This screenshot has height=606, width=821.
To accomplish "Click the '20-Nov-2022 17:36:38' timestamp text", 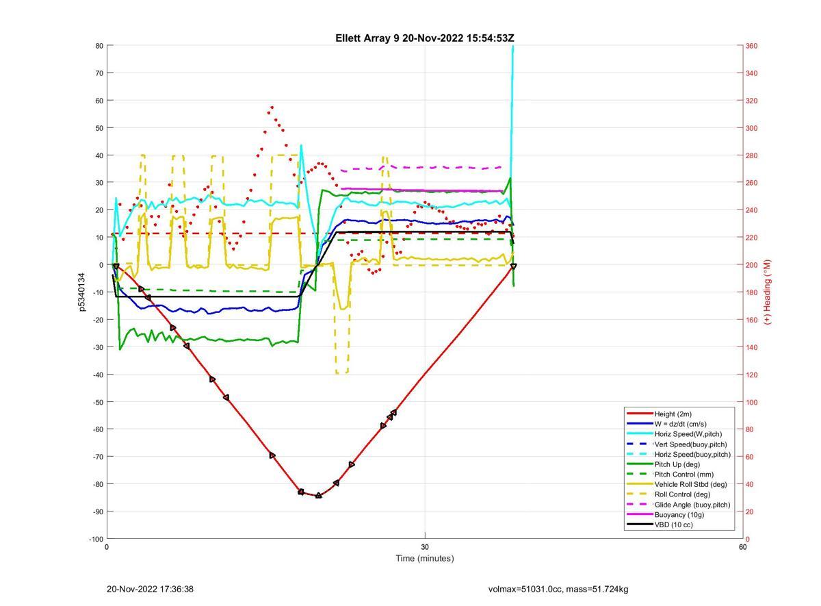I will click(x=150, y=589).
